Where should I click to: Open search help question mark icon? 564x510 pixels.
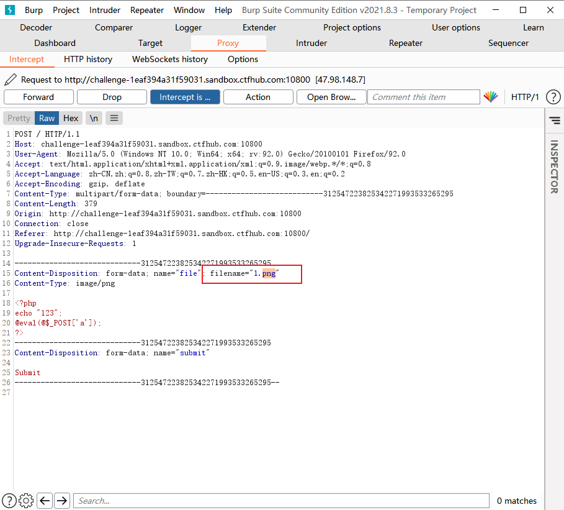click(x=9, y=501)
